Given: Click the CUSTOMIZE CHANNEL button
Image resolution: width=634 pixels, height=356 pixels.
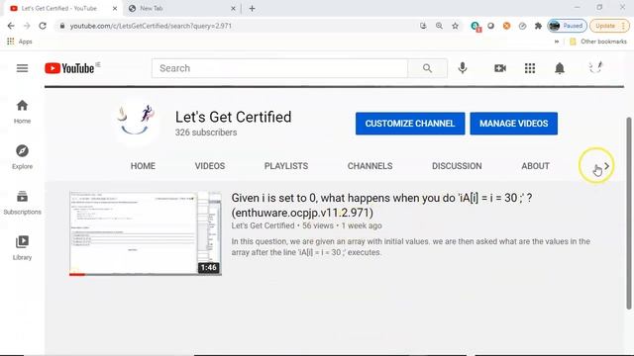Looking at the screenshot, I should (410, 124).
